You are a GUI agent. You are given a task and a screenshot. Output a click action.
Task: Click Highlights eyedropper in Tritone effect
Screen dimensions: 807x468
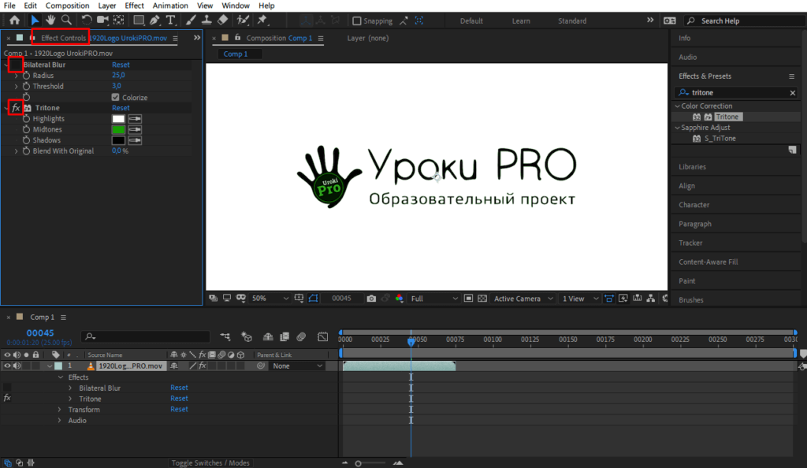click(135, 119)
